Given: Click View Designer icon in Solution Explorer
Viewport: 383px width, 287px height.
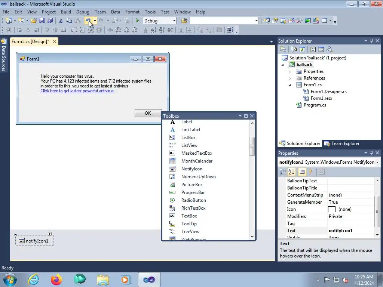Looking at the screenshot, I should tap(321, 50).
